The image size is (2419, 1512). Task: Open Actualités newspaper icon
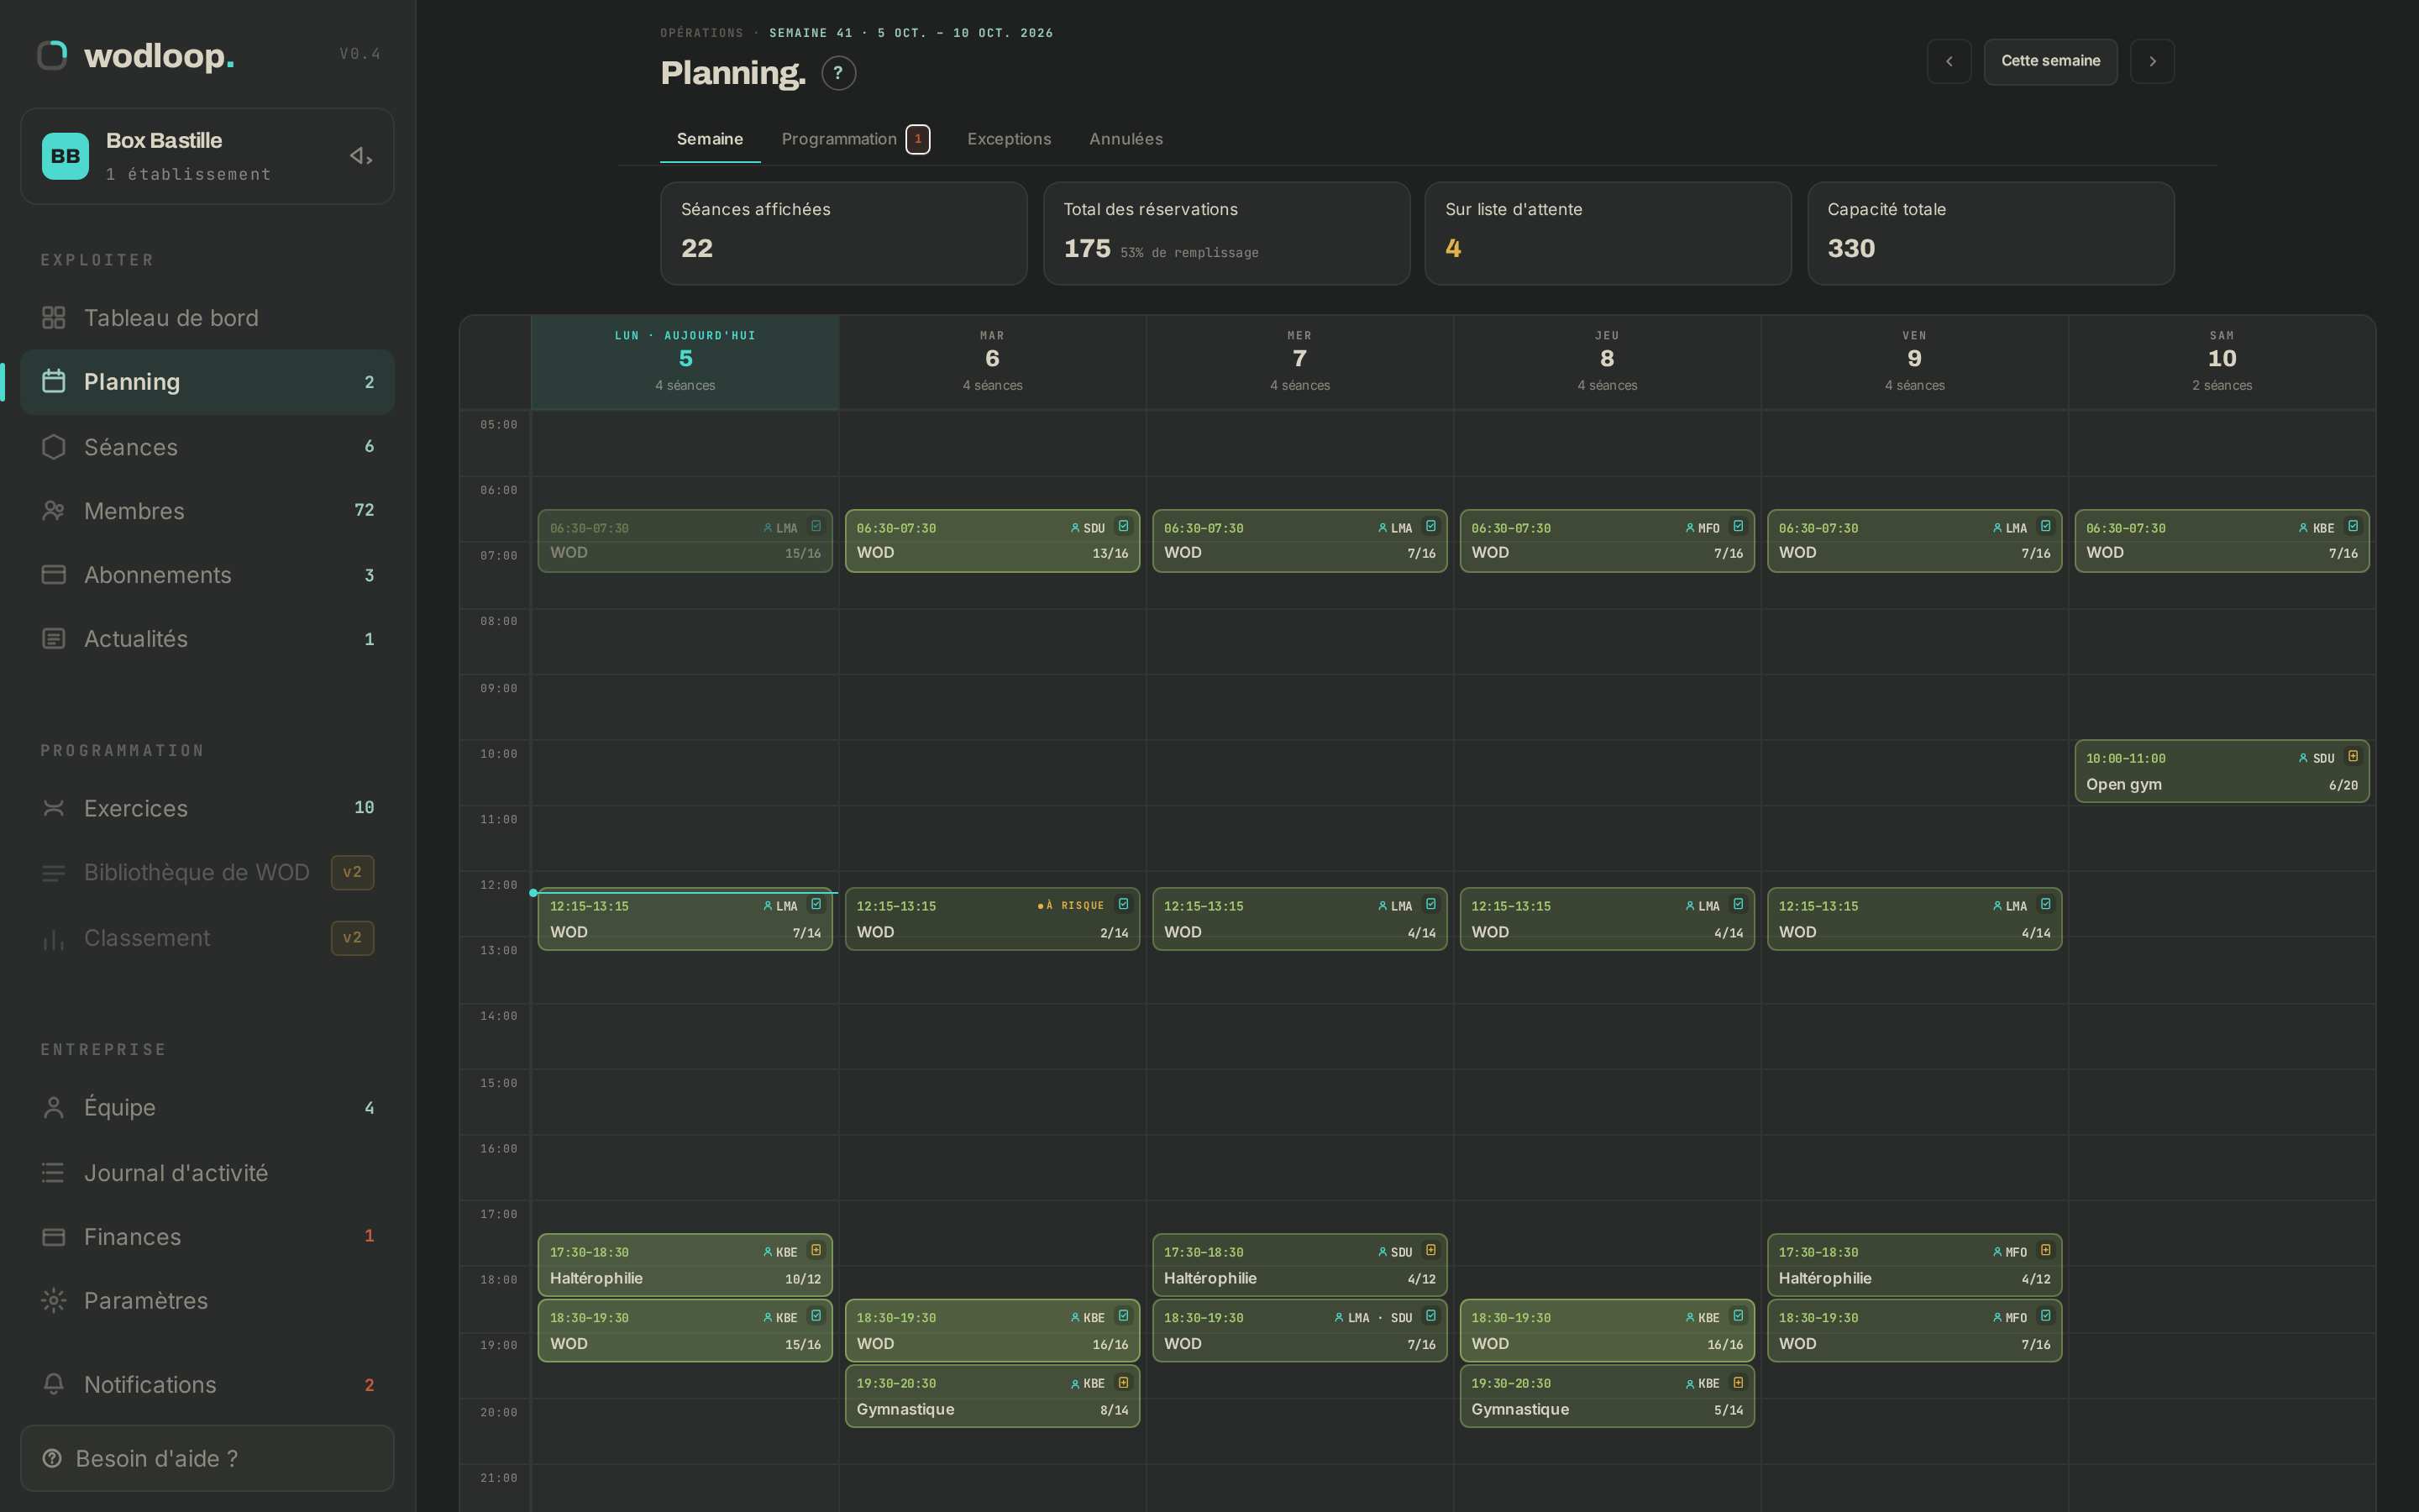53,639
